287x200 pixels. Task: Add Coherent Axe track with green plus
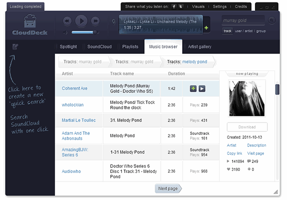(193, 88)
